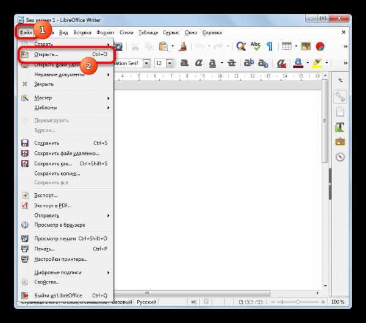Select single-page view in status bar
The width and height of the screenshot is (366, 323).
point(241,302)
